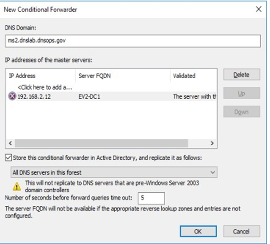Open the All DNS servers in this forest dropdown

coord(114,172)
